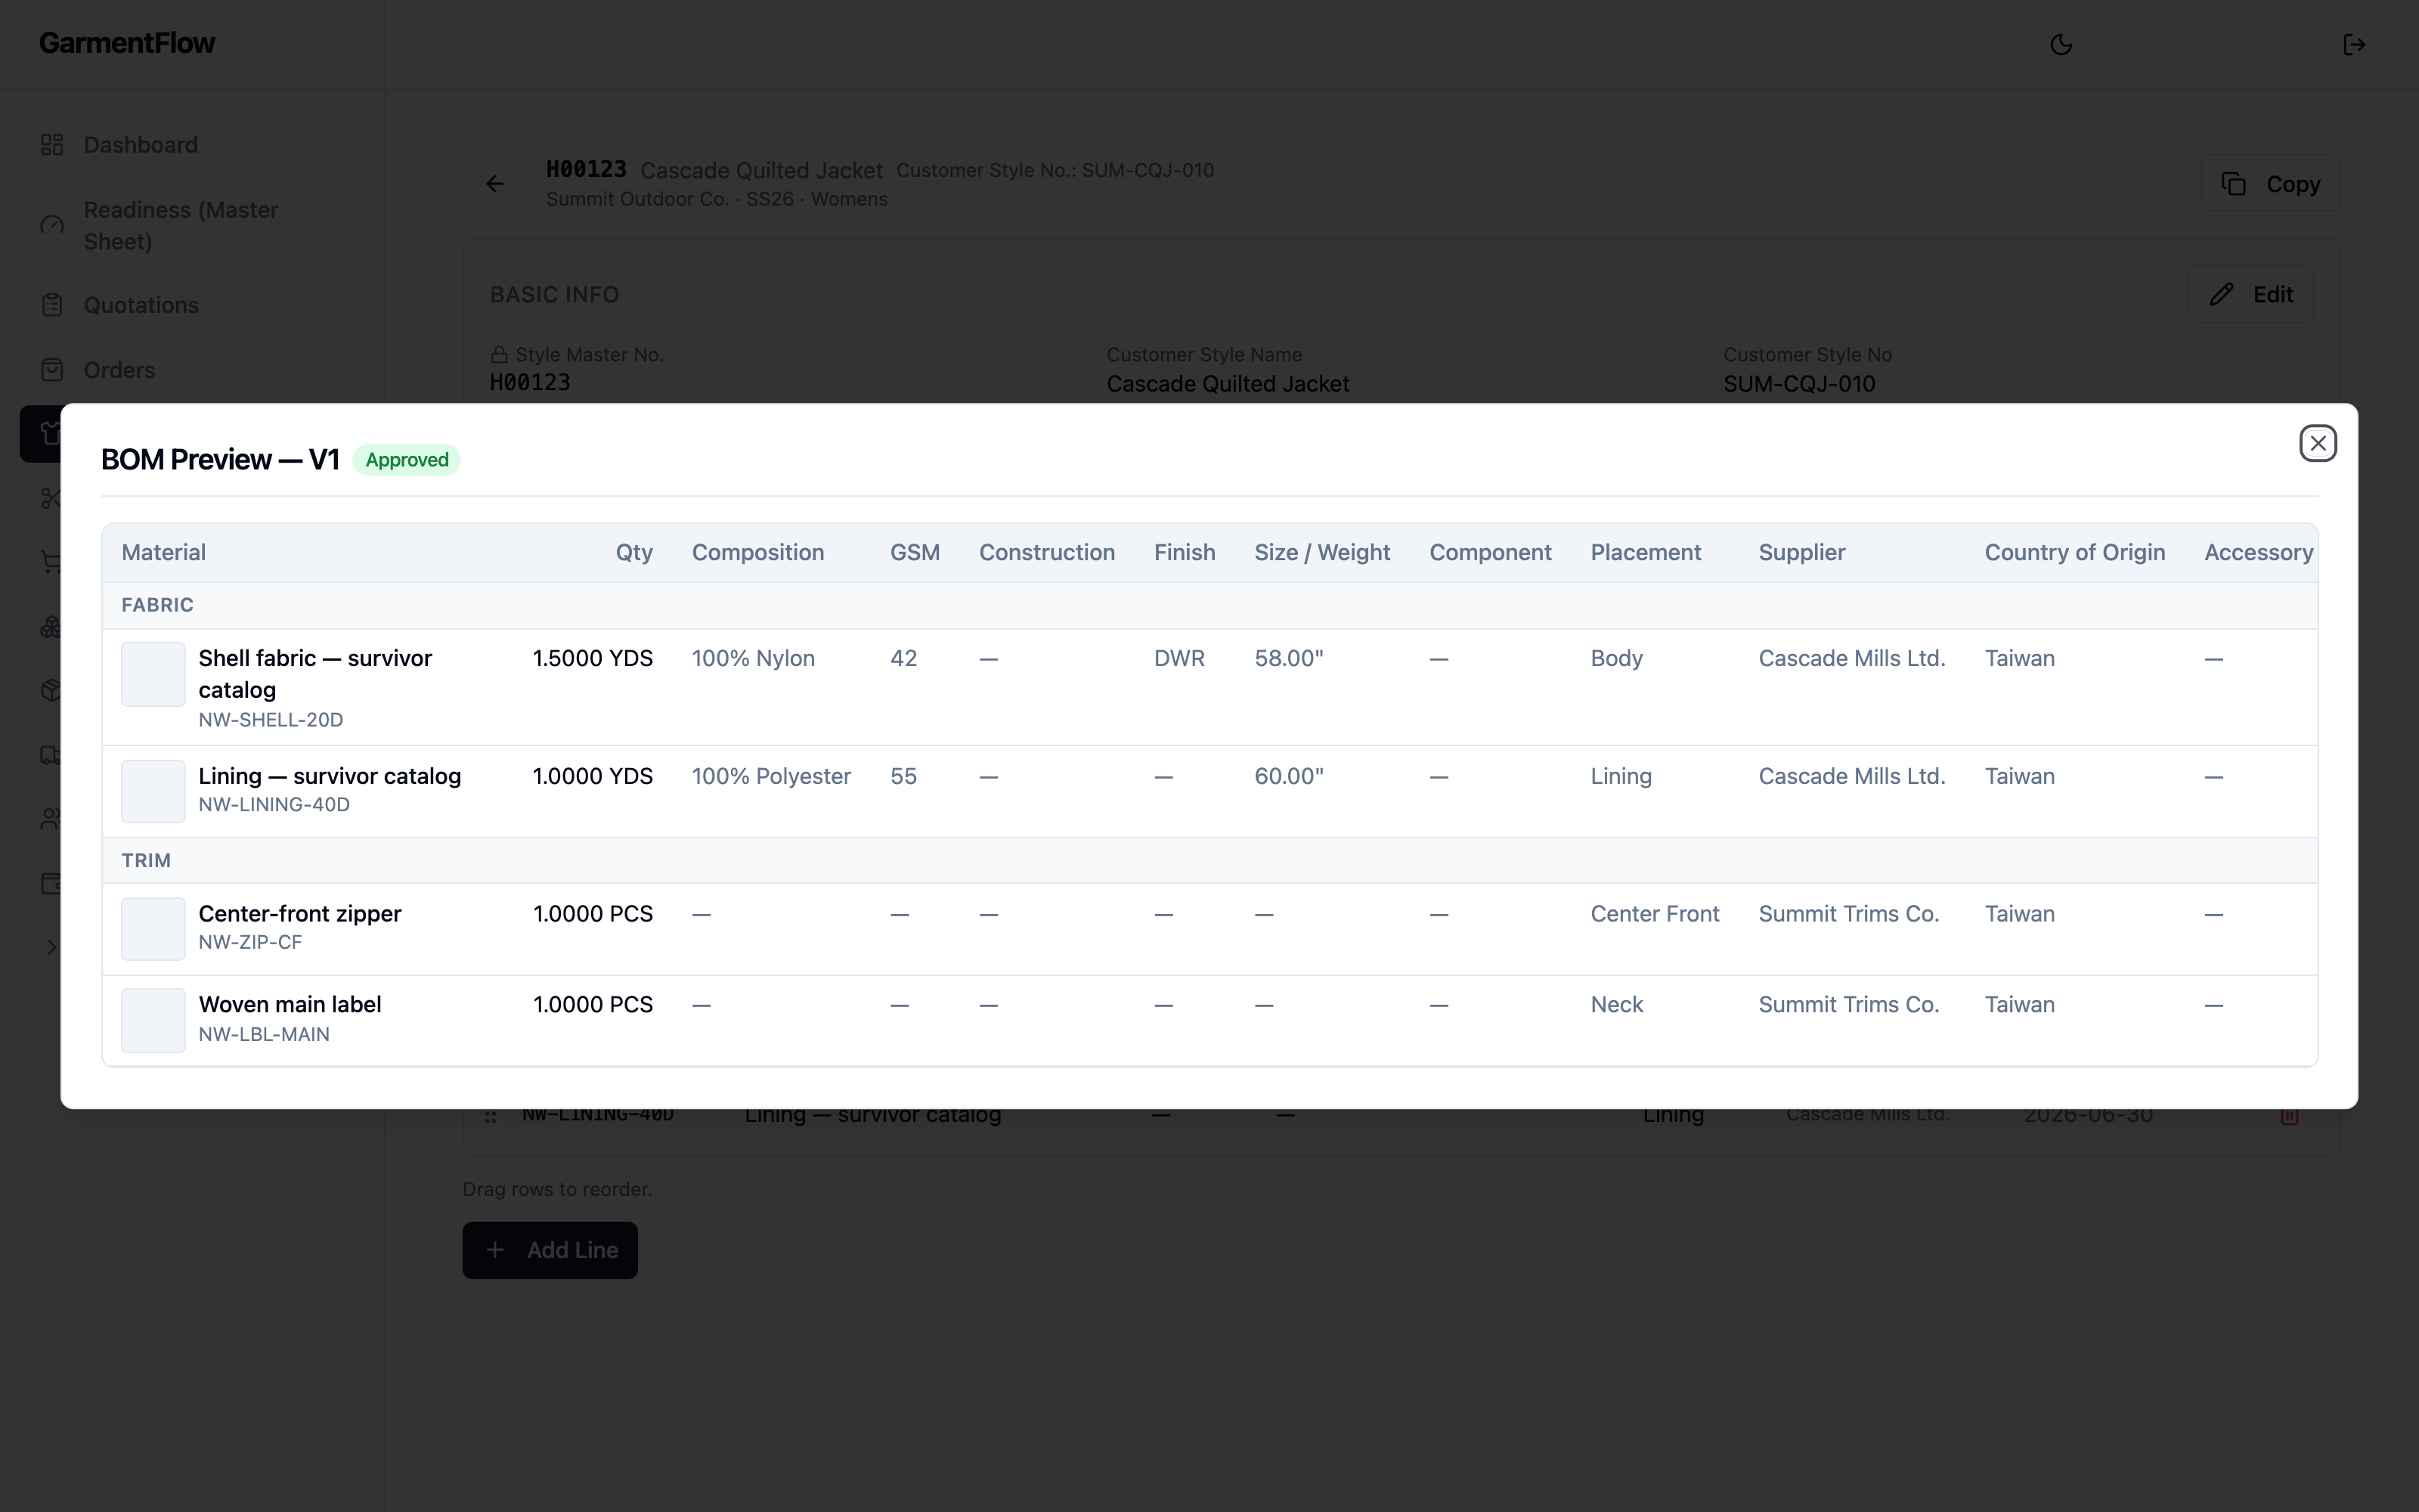Viewport: 2419px width, 1512px height.
Task: Click the 100% Nylon composition cell
Action: 754,659
